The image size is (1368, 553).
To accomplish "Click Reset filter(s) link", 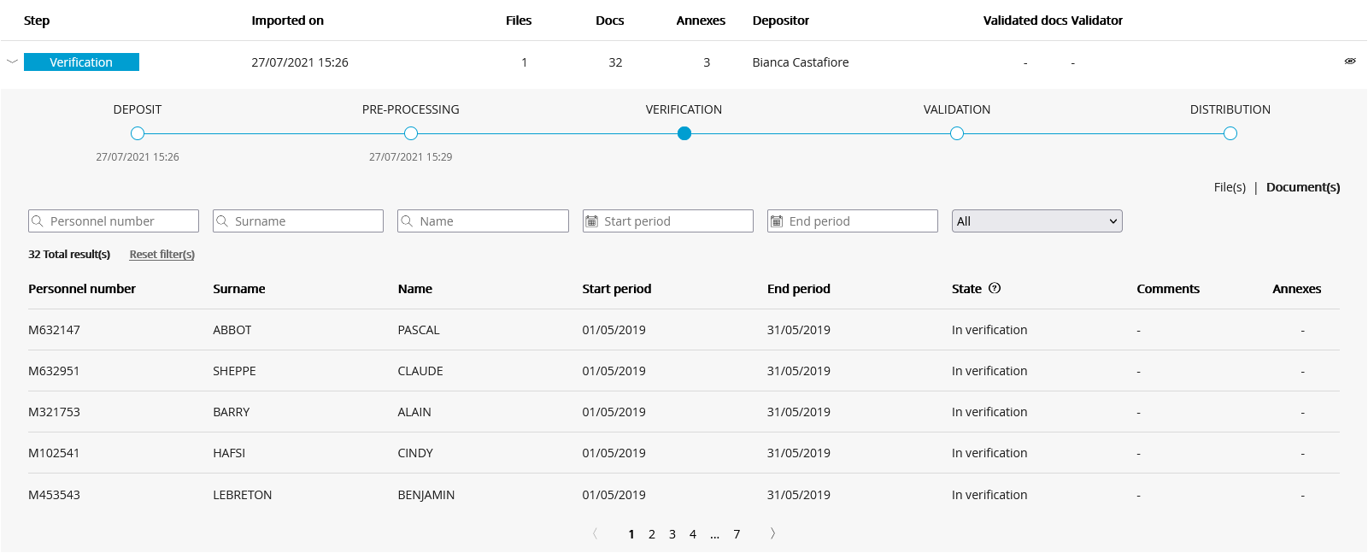I will 162,255.
